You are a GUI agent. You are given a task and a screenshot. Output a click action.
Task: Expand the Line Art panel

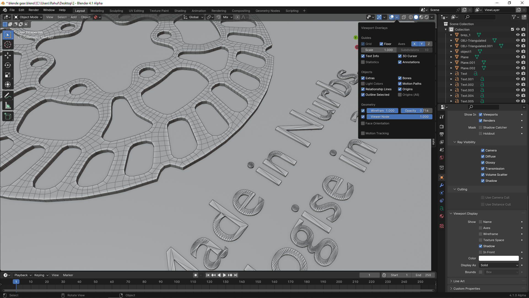[x=459, y=281]
